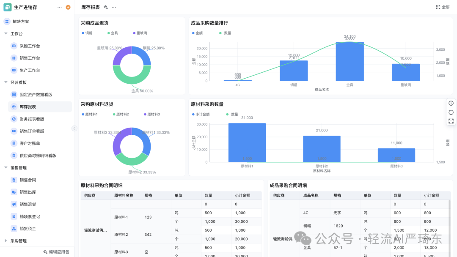Image resolution: width=457 pixels, height=257 pixels.
Task: Click the purple 原材料3 donut segment
Action: (119, 140)
